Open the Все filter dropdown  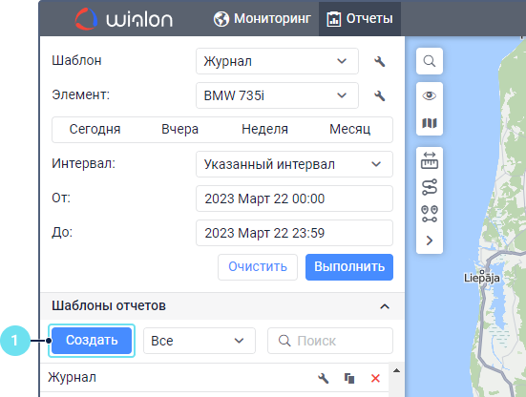[x=200, y=341]
